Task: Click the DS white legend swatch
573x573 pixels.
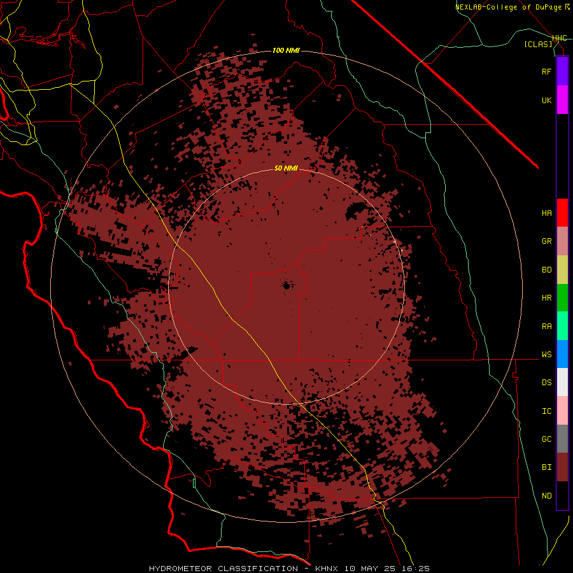Action: (x=562, y=382)
